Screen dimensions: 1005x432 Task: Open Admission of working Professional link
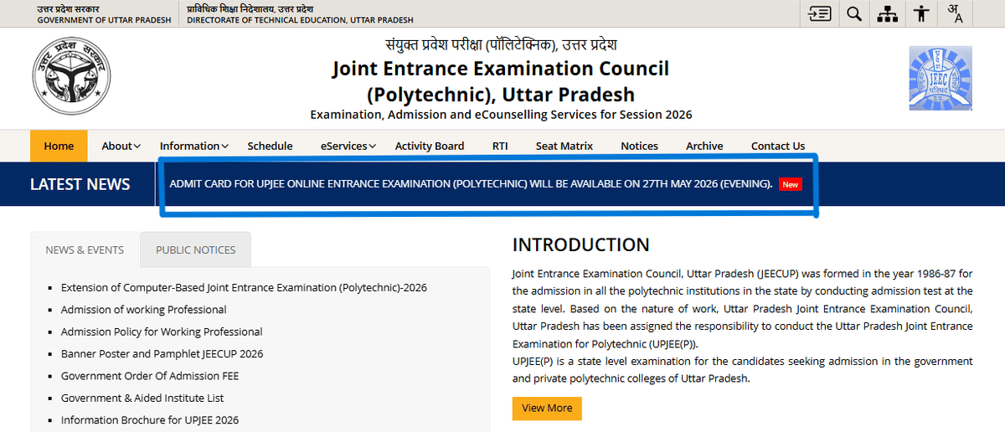tap(144, 309)
